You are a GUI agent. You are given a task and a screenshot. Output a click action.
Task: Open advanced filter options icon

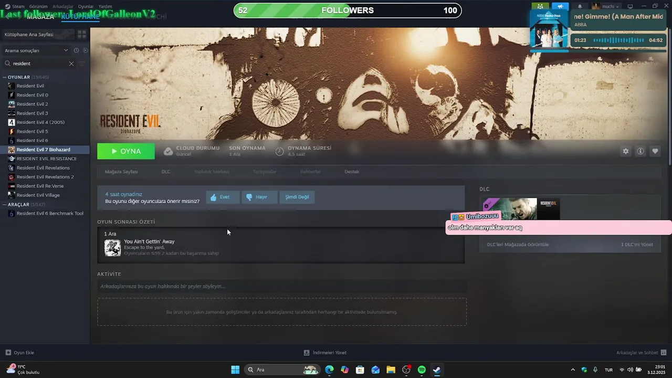[81, 64]
